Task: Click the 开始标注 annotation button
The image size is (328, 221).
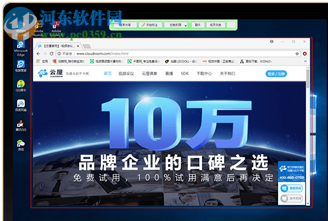Action: [150, 25]
